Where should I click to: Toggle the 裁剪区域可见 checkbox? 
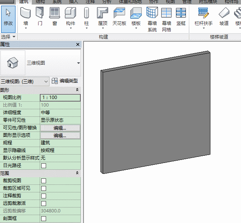pos(44,188)
